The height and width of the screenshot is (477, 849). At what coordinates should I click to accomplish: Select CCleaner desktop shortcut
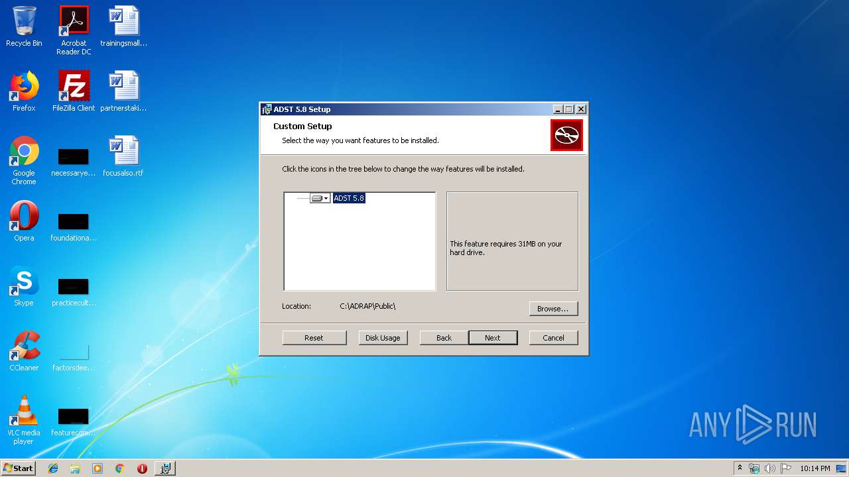coord(24,351)
